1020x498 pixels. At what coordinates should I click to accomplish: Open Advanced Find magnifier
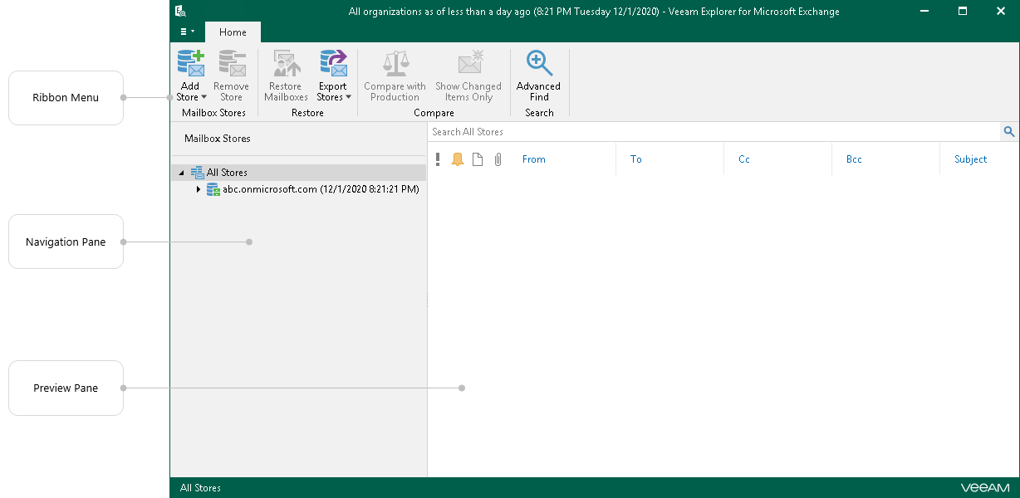[x=539, y=64]
